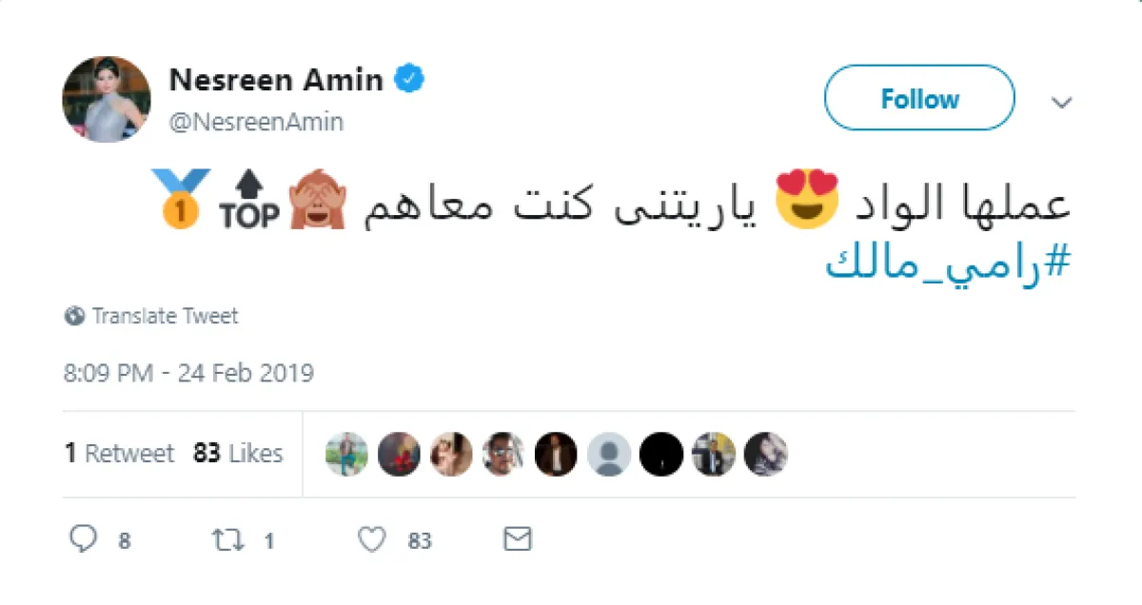1142x605 pixels.
Task: Click the blue verified badge
Action: pyautogui.click(x=410, y=81)
